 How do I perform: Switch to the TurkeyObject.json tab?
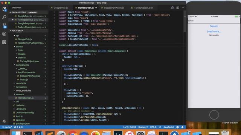point(143,7)
